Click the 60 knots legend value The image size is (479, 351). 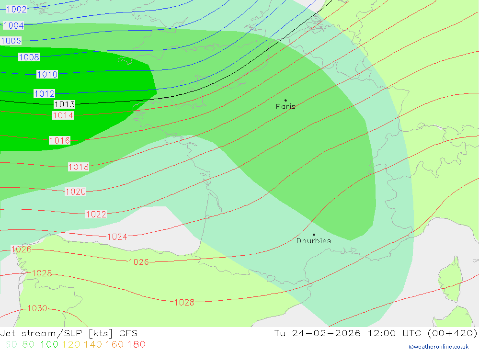click(x=11, y=345)
